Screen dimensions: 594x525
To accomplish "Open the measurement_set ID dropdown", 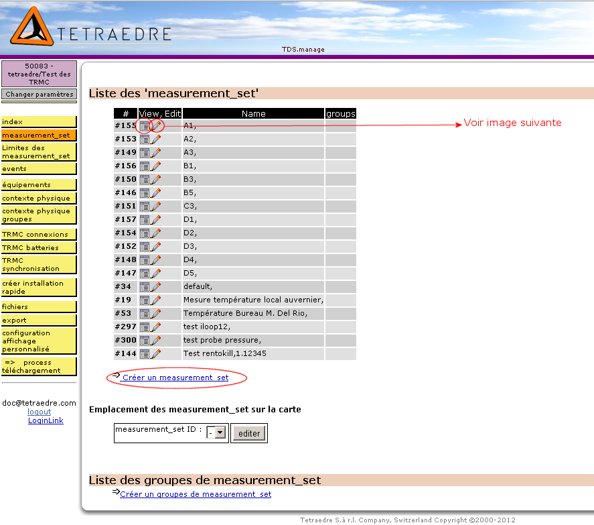I will point(220,433).
